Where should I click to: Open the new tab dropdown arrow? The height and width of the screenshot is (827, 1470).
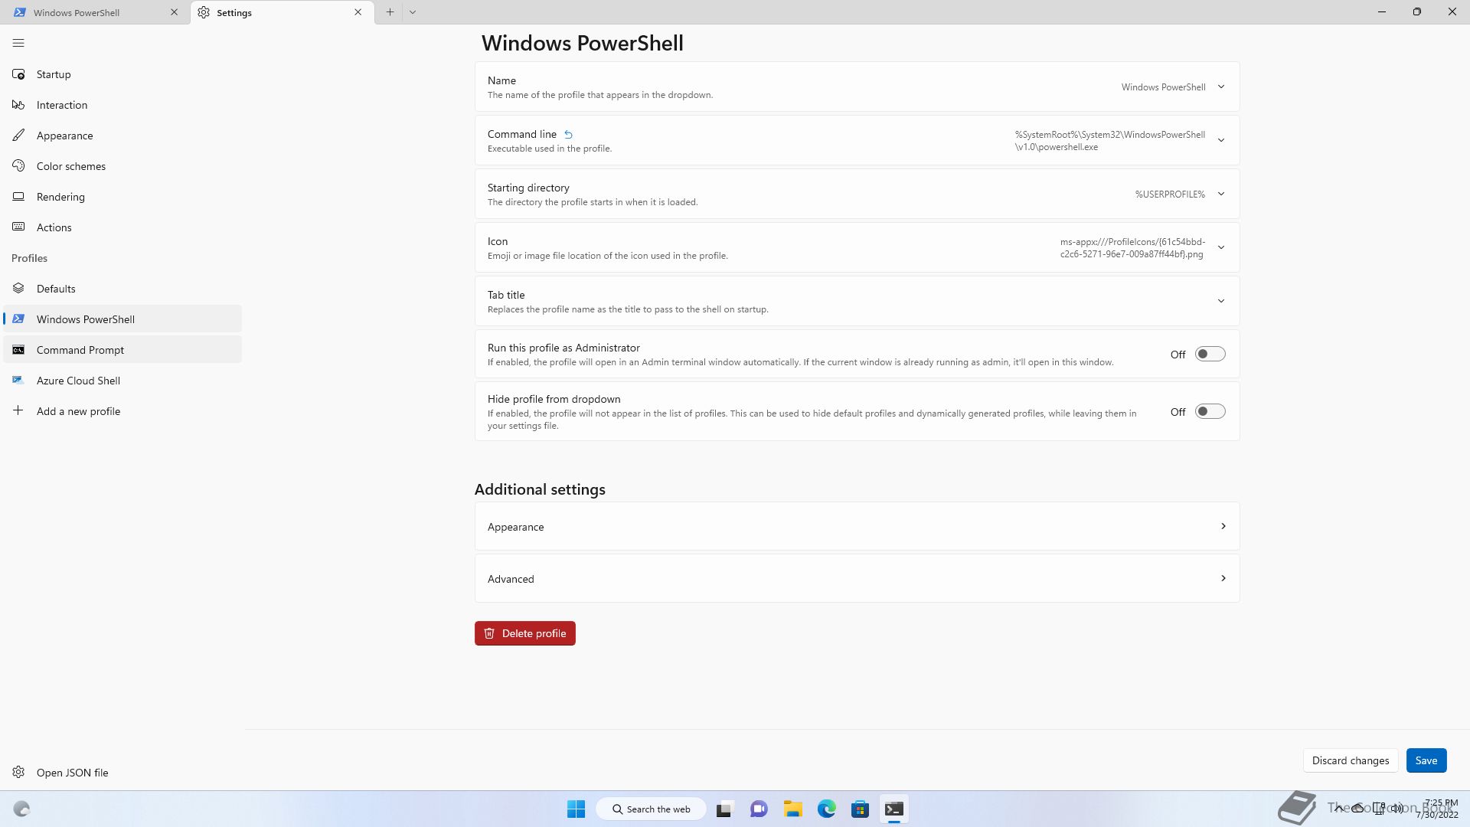[x=413, y=12]
